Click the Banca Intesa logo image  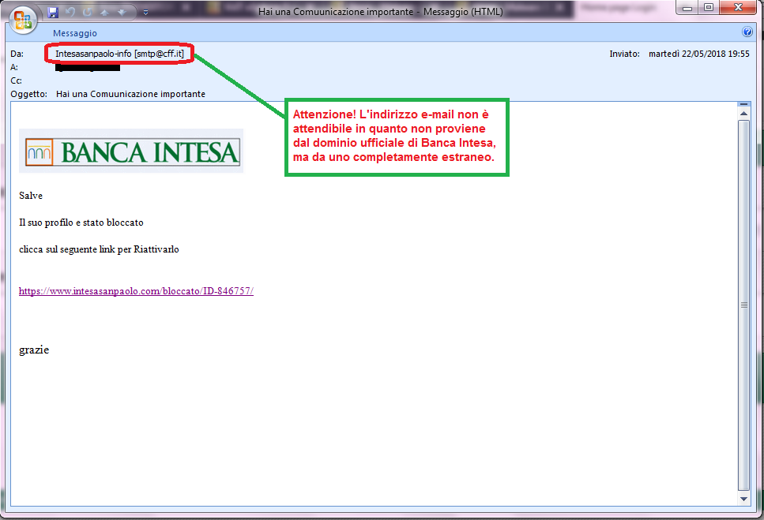131,151
